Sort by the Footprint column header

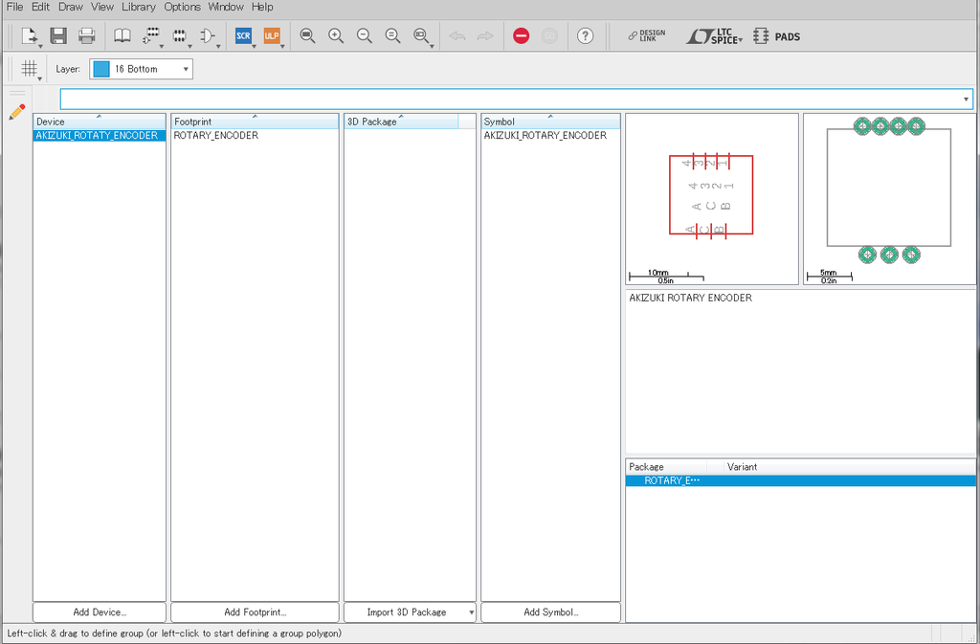pyautogui.click(x=255, y=122)
